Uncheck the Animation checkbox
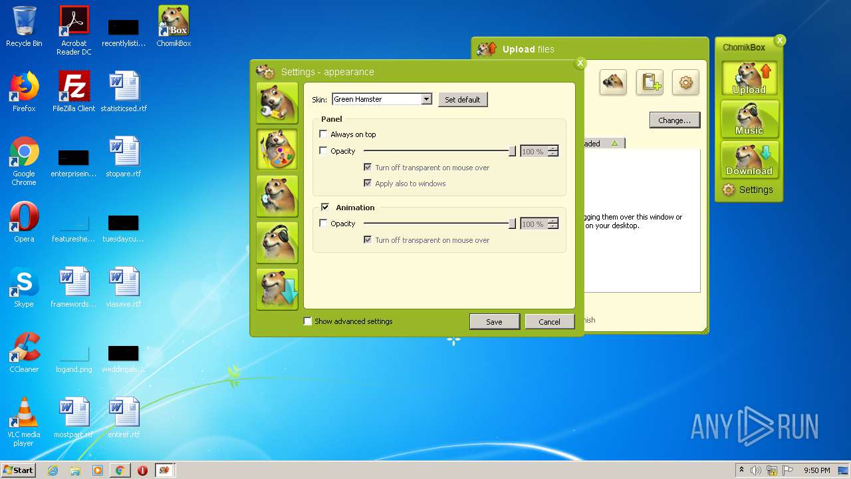 click(325, 208)
